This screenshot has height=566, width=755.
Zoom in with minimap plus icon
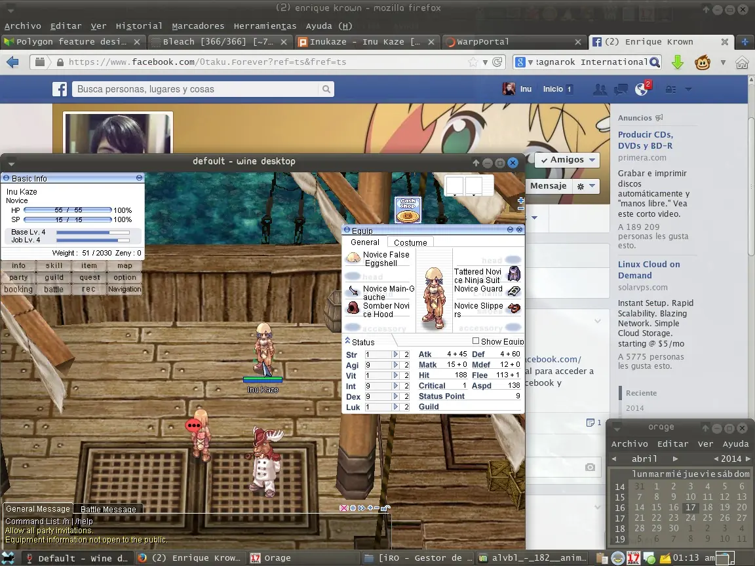tap(520, 200)
